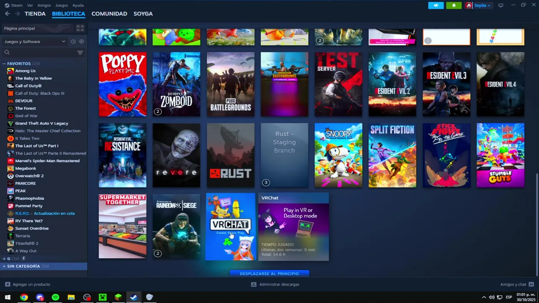Open Chrome from the taskbar
Screen dimensions: 539x303
point(24,297)
